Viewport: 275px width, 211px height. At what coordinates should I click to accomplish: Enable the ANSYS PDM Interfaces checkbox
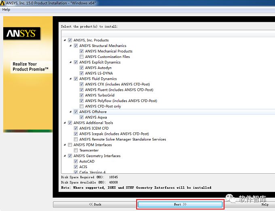(70, 145)
